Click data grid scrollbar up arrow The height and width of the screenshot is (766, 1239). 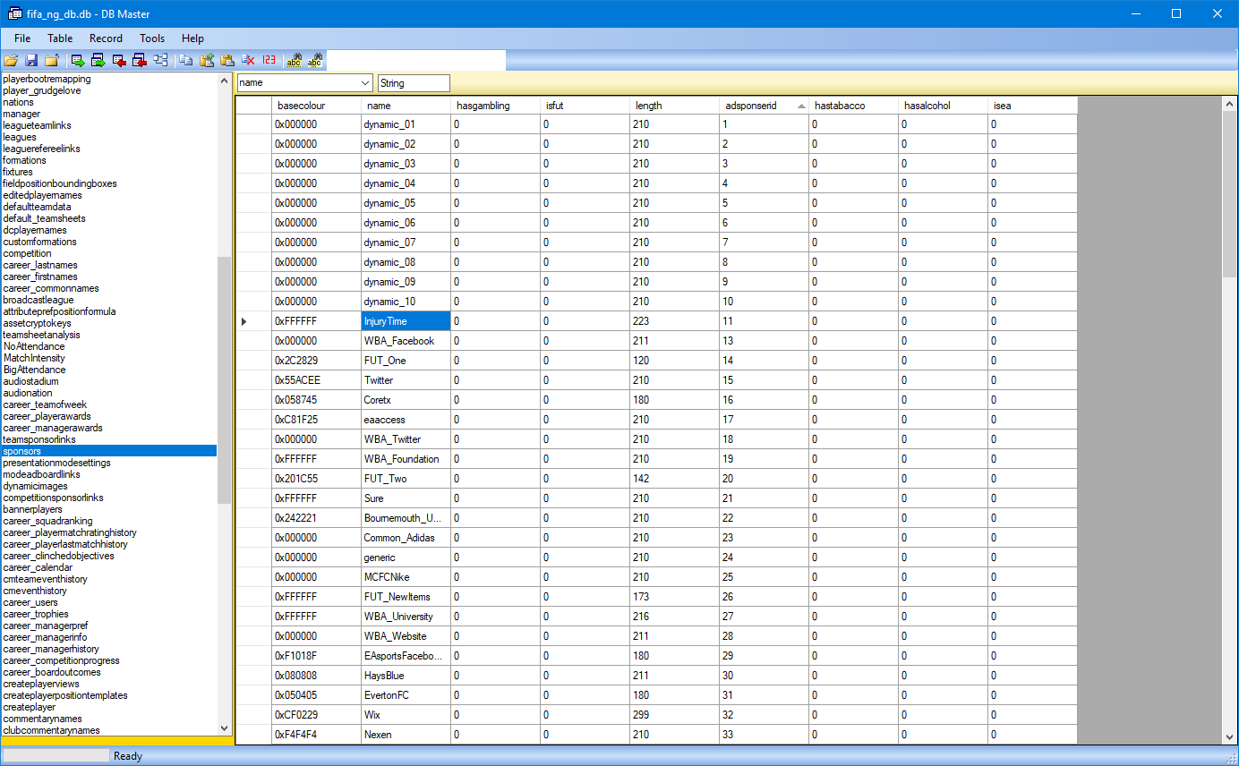coord(1229,104)
